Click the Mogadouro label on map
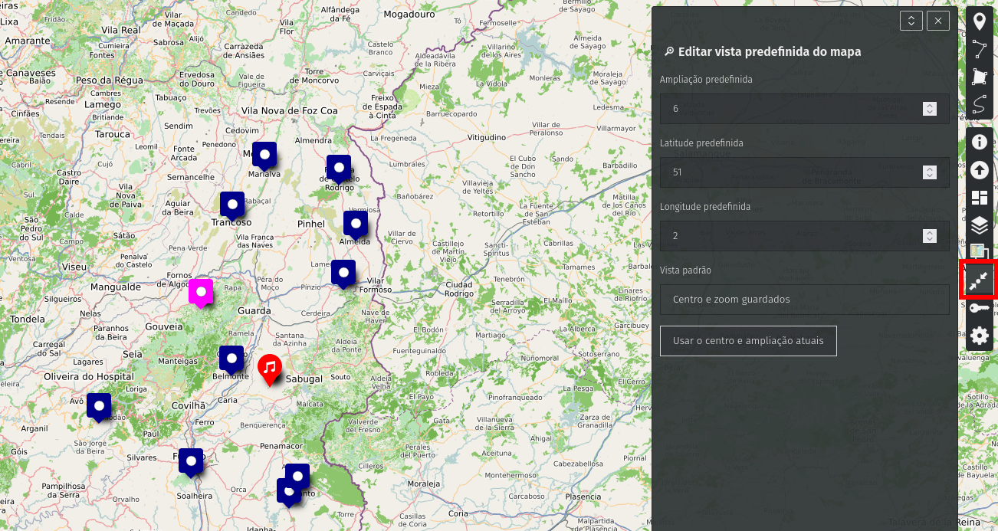The height and width of the screenshot is (531, 998). click(x=409, y=15)
